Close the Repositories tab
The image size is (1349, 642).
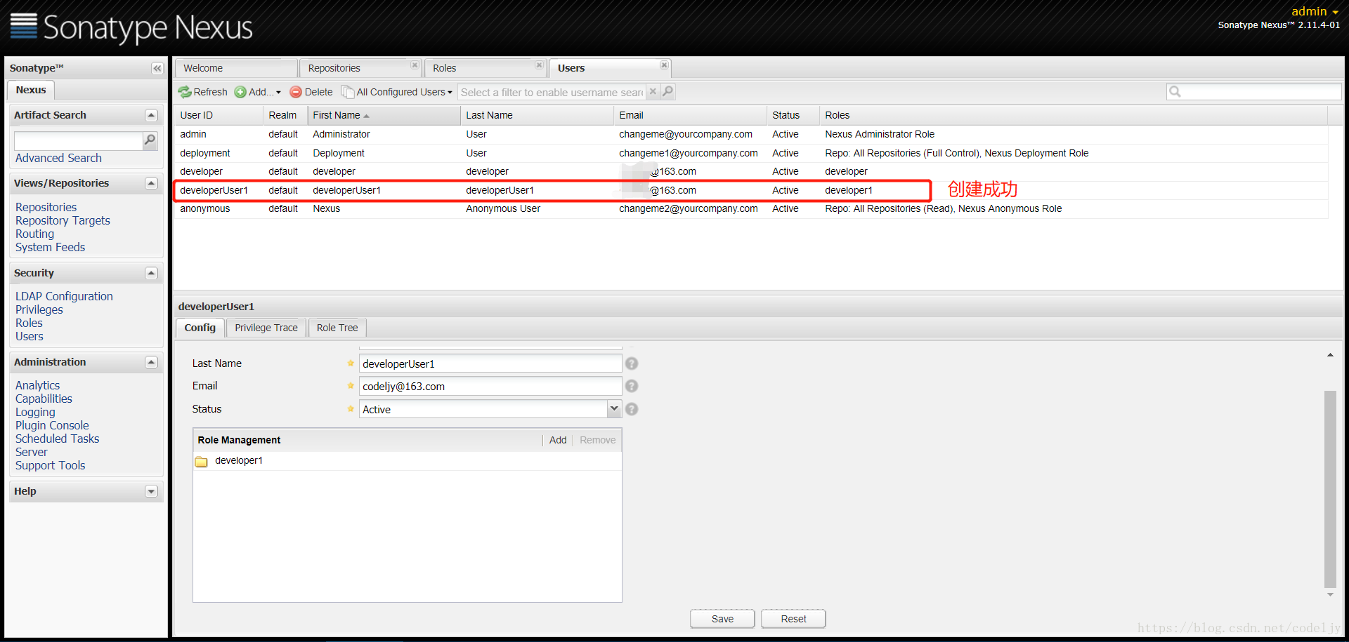415,65
